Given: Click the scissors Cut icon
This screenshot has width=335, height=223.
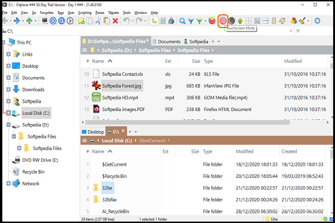Looking at the screenshot, I should (x=98, y=21).
